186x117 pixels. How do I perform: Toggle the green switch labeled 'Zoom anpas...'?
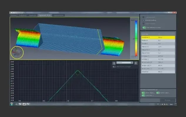pyautogui.click(x=143, y=93)
